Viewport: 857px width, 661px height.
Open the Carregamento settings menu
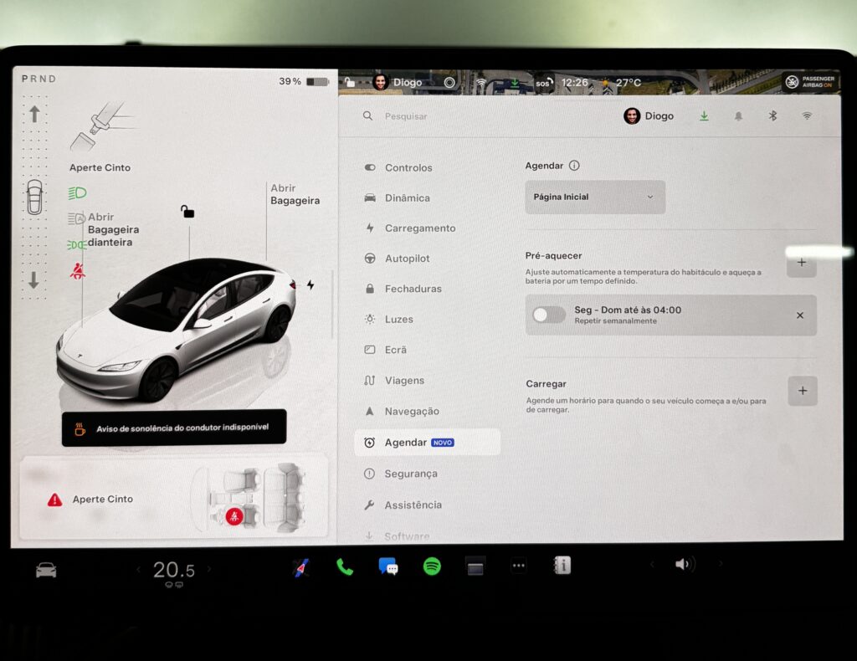coord(419,228)
